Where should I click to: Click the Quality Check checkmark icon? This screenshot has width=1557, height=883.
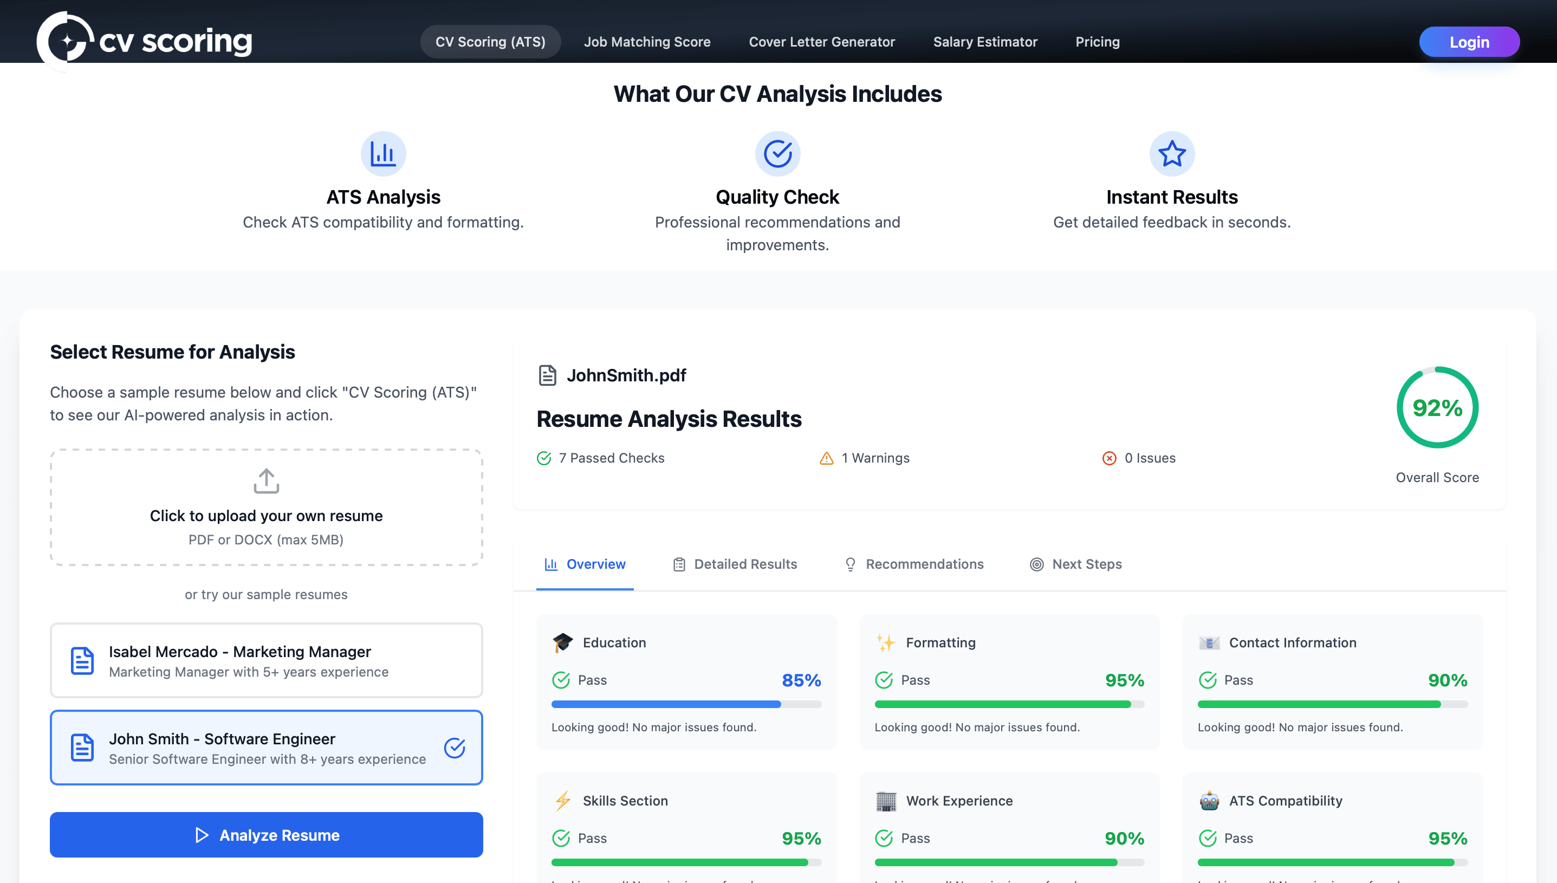(777, 154)
